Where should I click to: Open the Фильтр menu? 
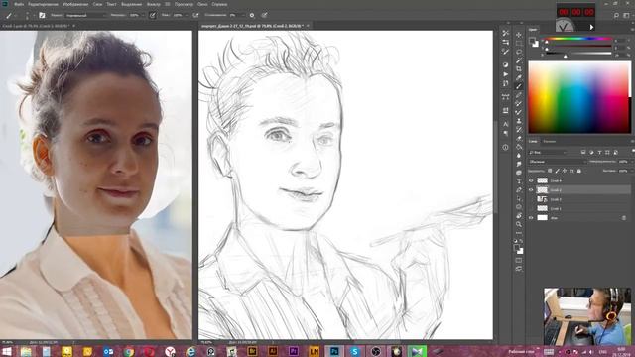click(x=154, y=4)
